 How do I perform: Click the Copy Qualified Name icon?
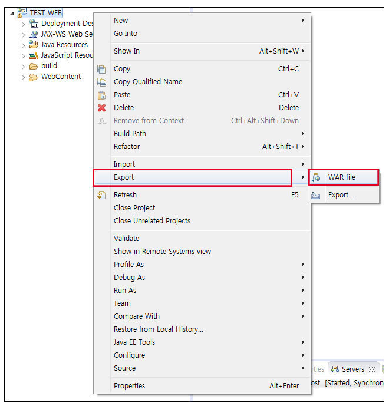[101, 82]
